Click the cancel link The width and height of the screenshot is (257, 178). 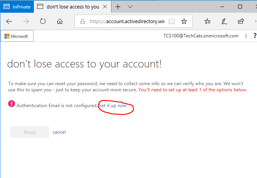tap(59, 132)
